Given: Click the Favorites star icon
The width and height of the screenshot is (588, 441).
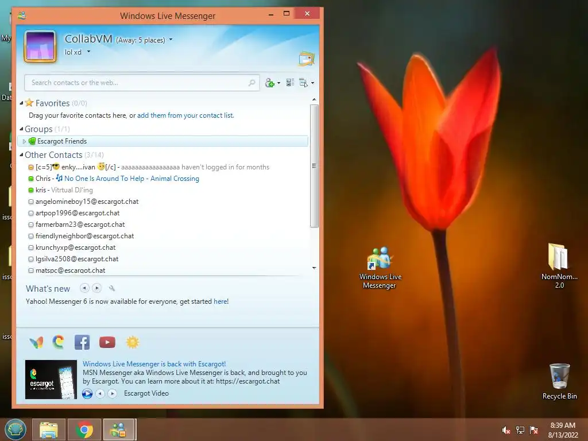Looking at the screenshot, I should coord(29,102).
